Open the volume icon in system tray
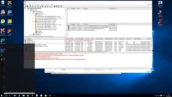The width and height of the screenshot is (172, 97). 159,96
